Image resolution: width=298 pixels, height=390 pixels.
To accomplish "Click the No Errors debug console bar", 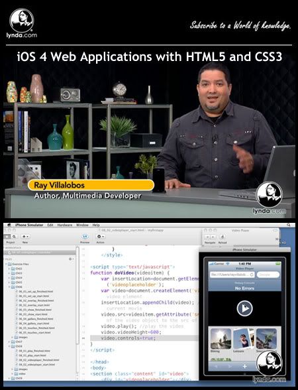I will tap(244, 286).
